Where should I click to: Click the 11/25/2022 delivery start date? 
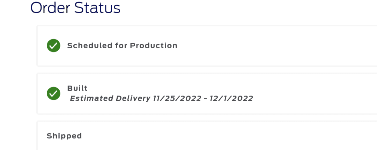click(177, 98)
